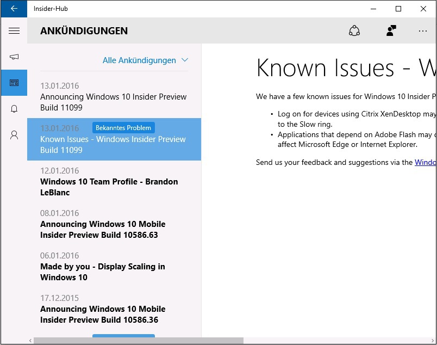Open the megaphone section in sidebar
The image size is (437, 345).
[14, 57]
